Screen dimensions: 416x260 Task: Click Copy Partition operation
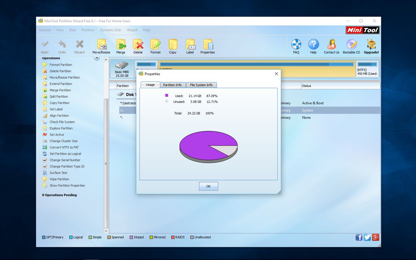tap(60, 103)
